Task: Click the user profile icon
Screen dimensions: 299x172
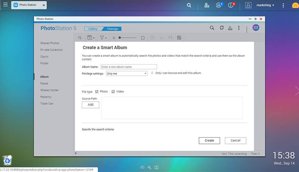Action: (x=248, y=5)
